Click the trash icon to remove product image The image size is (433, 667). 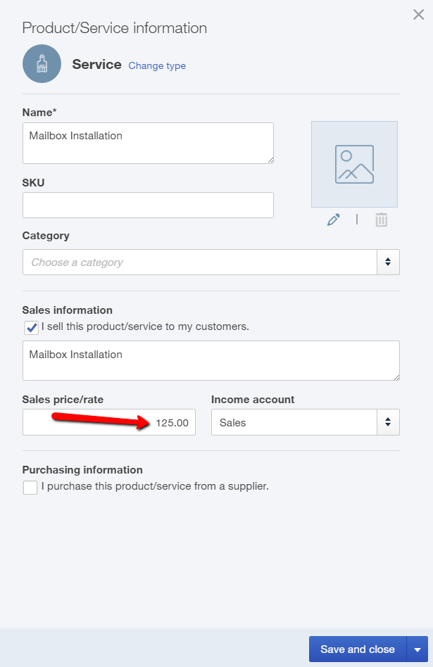[381, 220]
